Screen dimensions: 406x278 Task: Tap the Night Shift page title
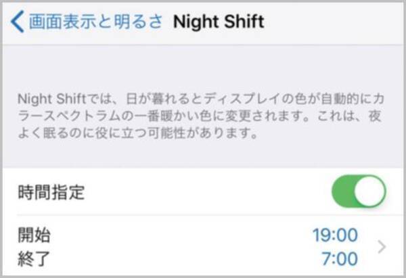click(x=218, y=22)
